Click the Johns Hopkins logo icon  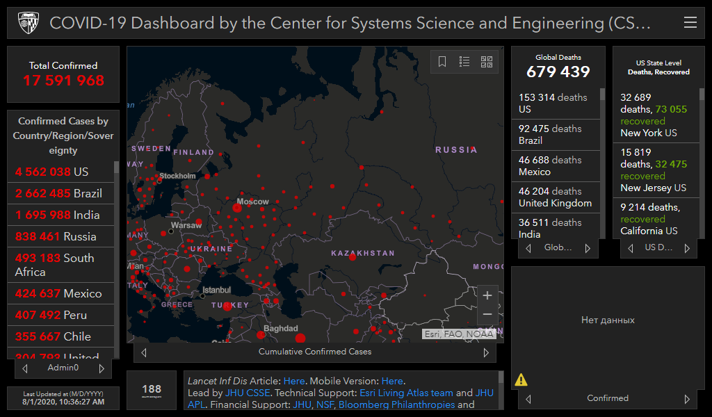pos(27,23)
